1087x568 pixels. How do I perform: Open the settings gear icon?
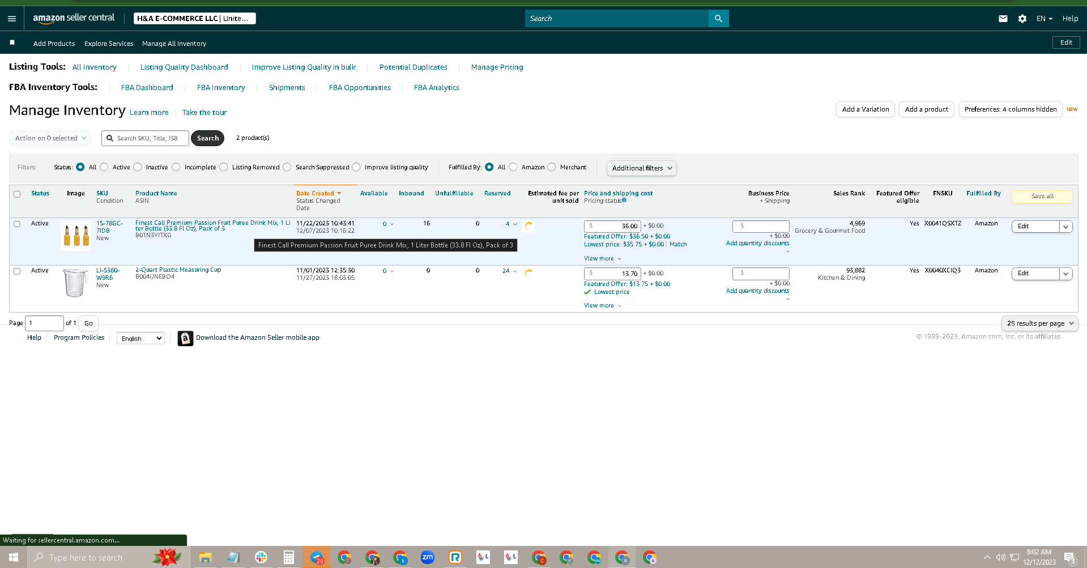[1022, 19]
